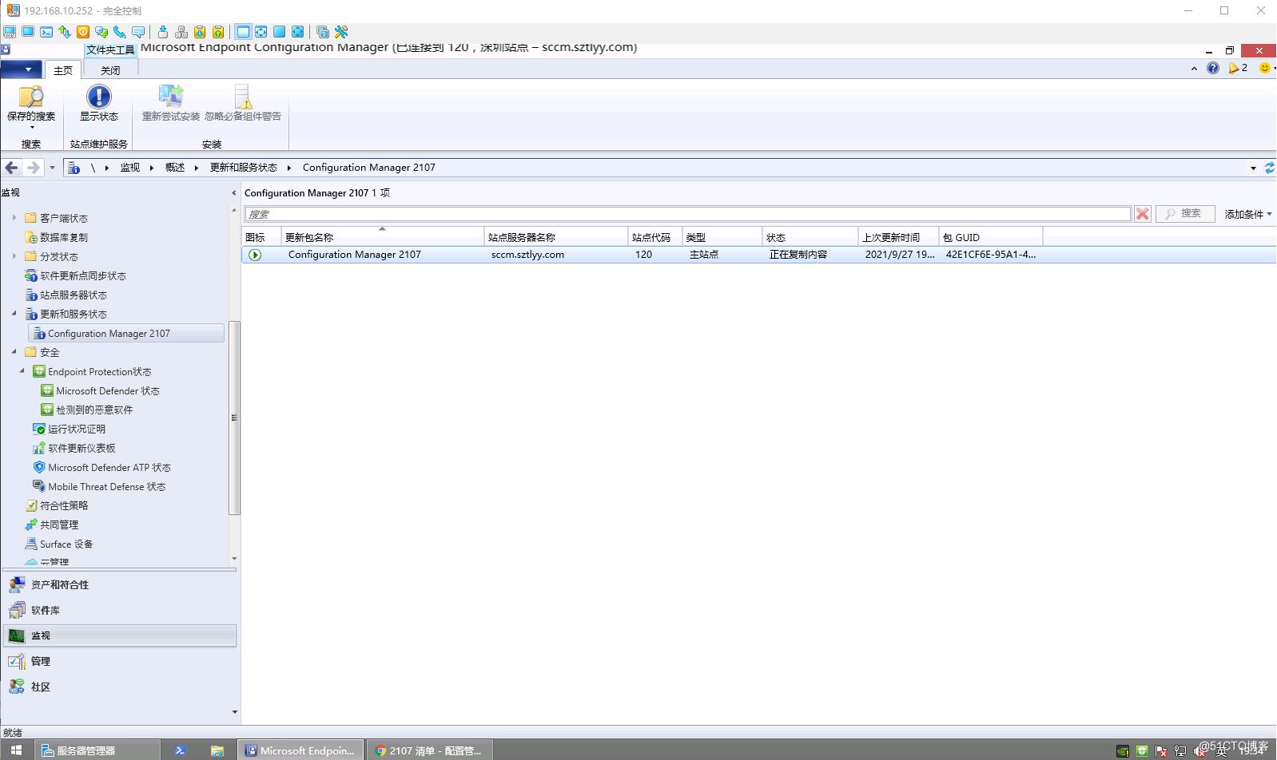1277x760 pixels.
Task: Sort by the 状态 column header
Action: pos(810,237)
